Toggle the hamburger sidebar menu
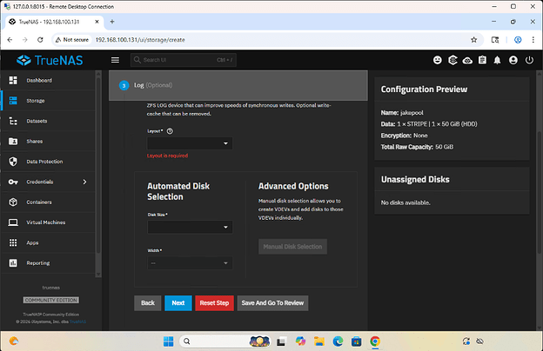Image resolution: width=543 pixels, height=351 pixels. pyautogui.click(x=116, y=60)
